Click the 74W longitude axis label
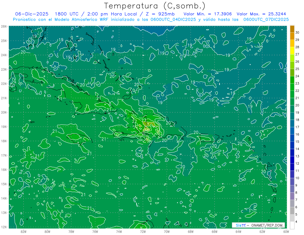Screen dimensions: 304x235 click(x=119, y=231)
